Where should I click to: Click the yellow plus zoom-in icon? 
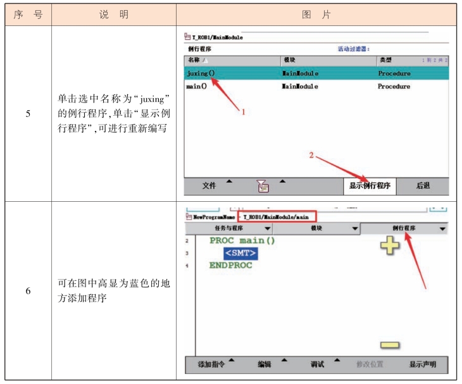[390, 245]
